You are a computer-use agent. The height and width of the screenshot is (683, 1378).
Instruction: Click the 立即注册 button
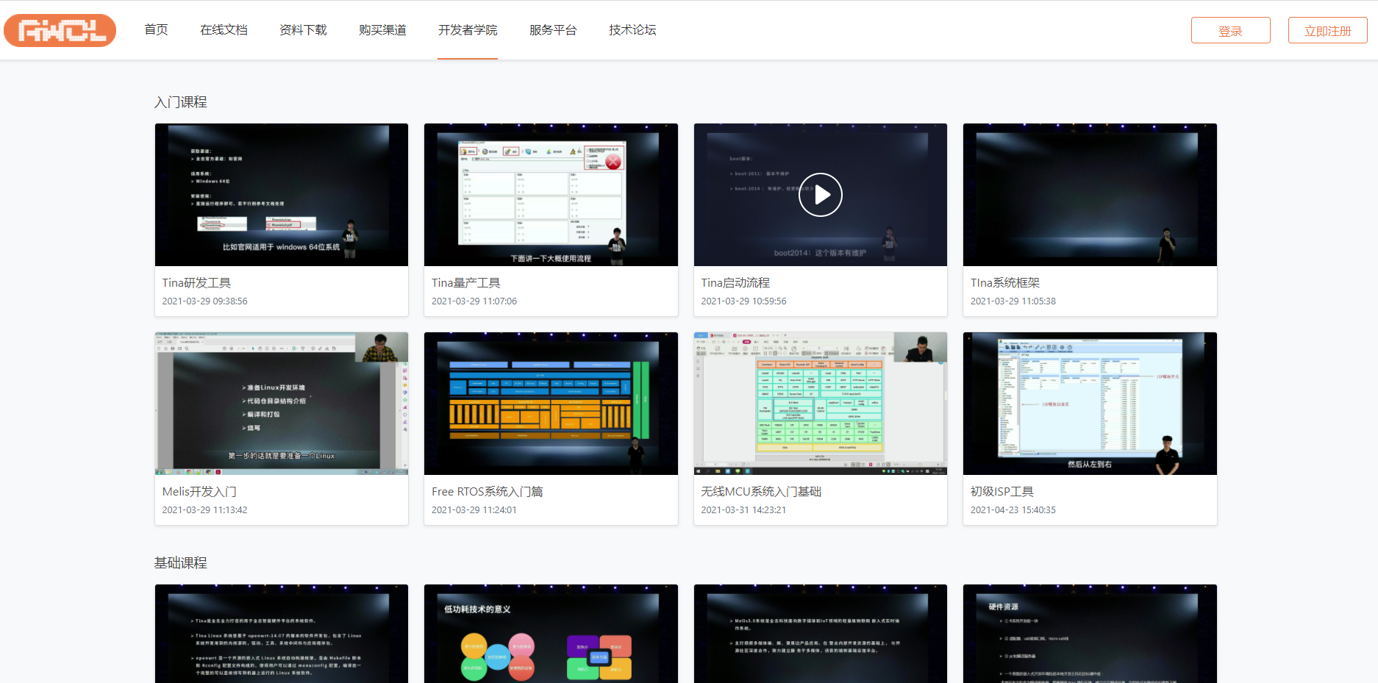(x=1327, y=31)
